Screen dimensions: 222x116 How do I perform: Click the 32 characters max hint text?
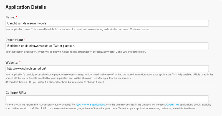pos(140,29)
